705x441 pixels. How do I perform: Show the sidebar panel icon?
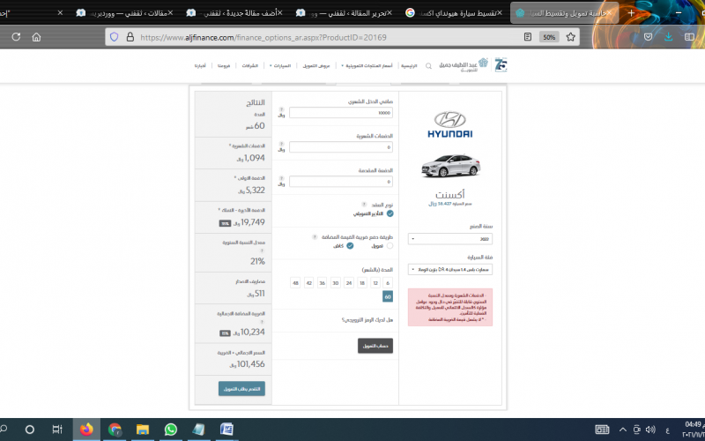click(x=689, y=37)
